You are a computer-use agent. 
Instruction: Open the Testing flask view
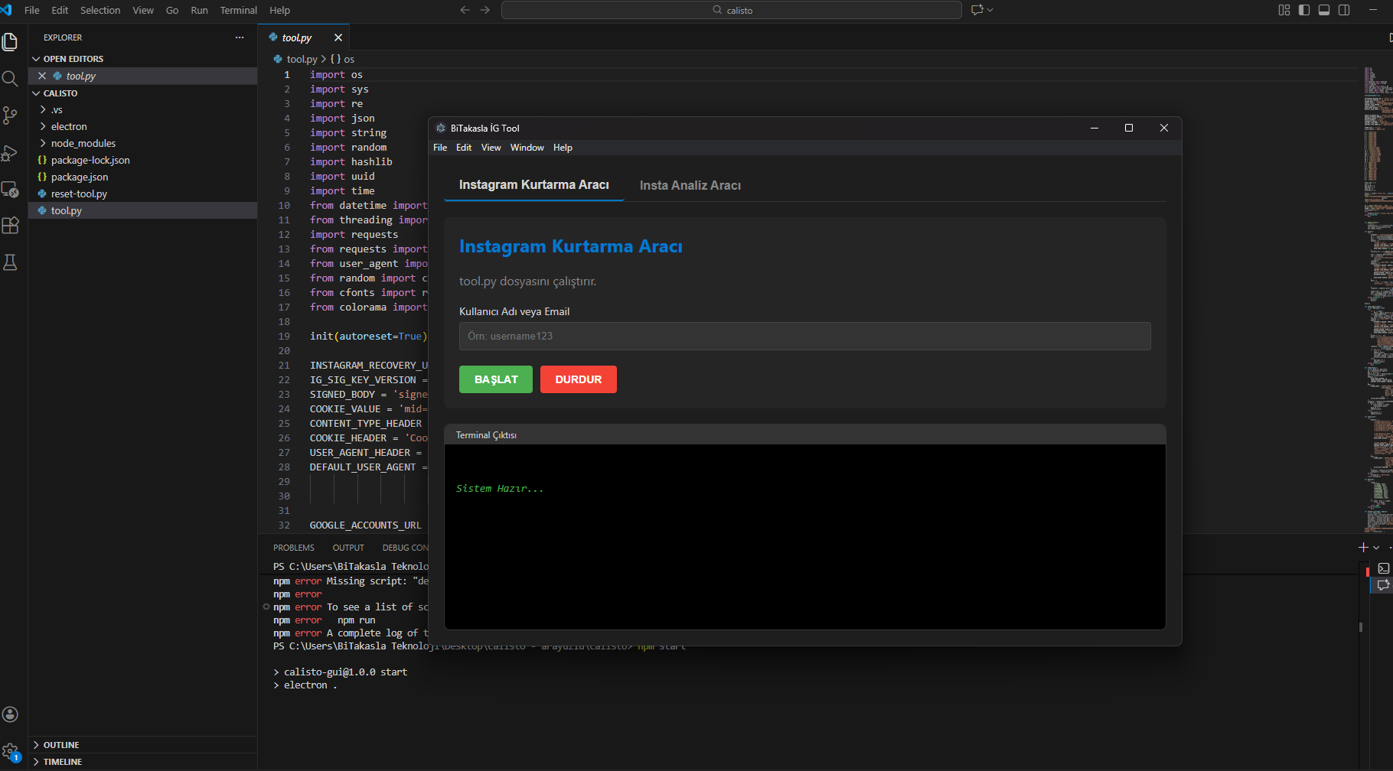point(10,262)
